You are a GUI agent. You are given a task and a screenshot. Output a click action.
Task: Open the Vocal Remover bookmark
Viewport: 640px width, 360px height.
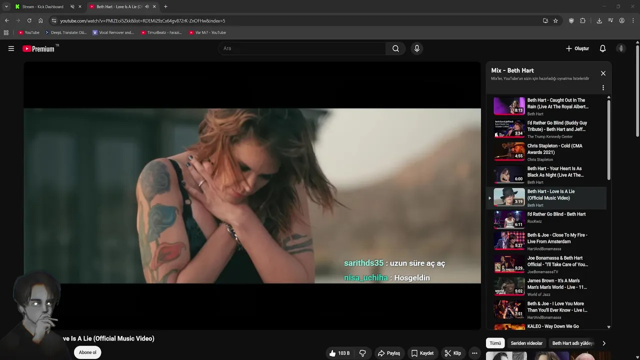(x=113, y=32)
